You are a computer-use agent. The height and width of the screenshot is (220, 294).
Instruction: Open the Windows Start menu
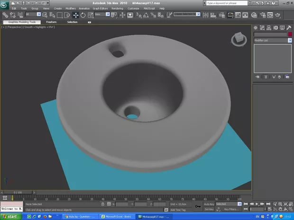9,216
